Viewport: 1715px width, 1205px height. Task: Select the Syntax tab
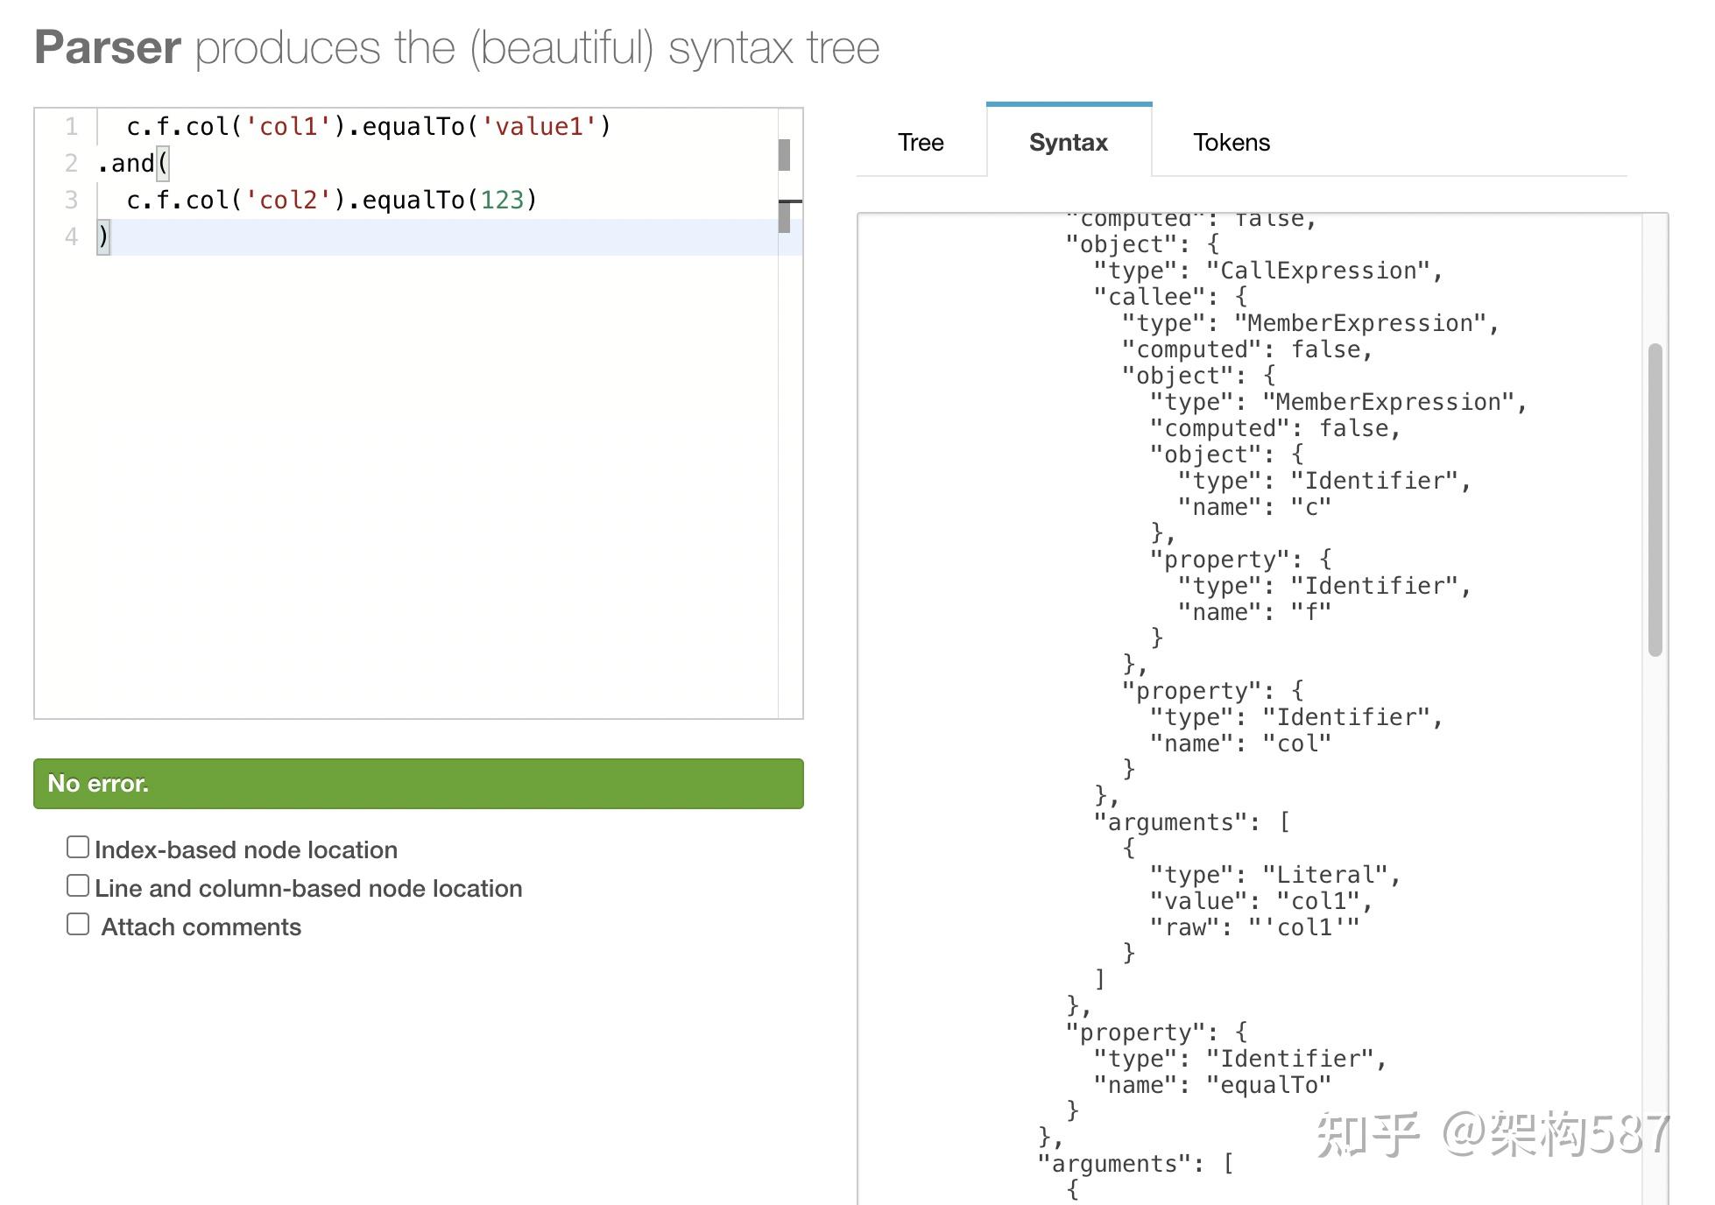pos(1068,143)
